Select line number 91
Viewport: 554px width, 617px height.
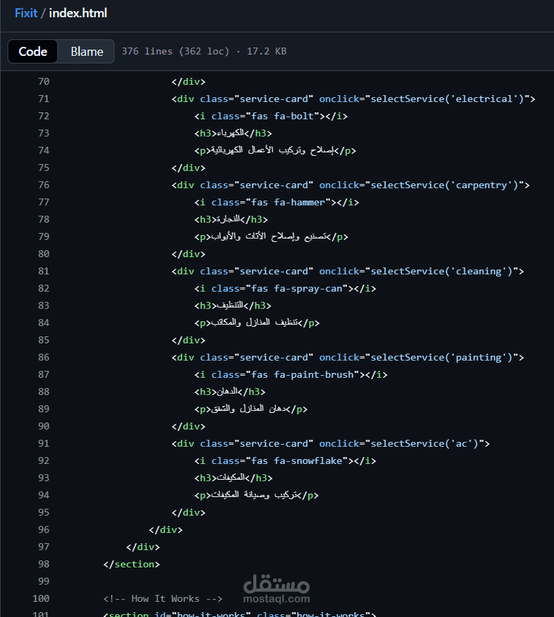coord(43,443)
